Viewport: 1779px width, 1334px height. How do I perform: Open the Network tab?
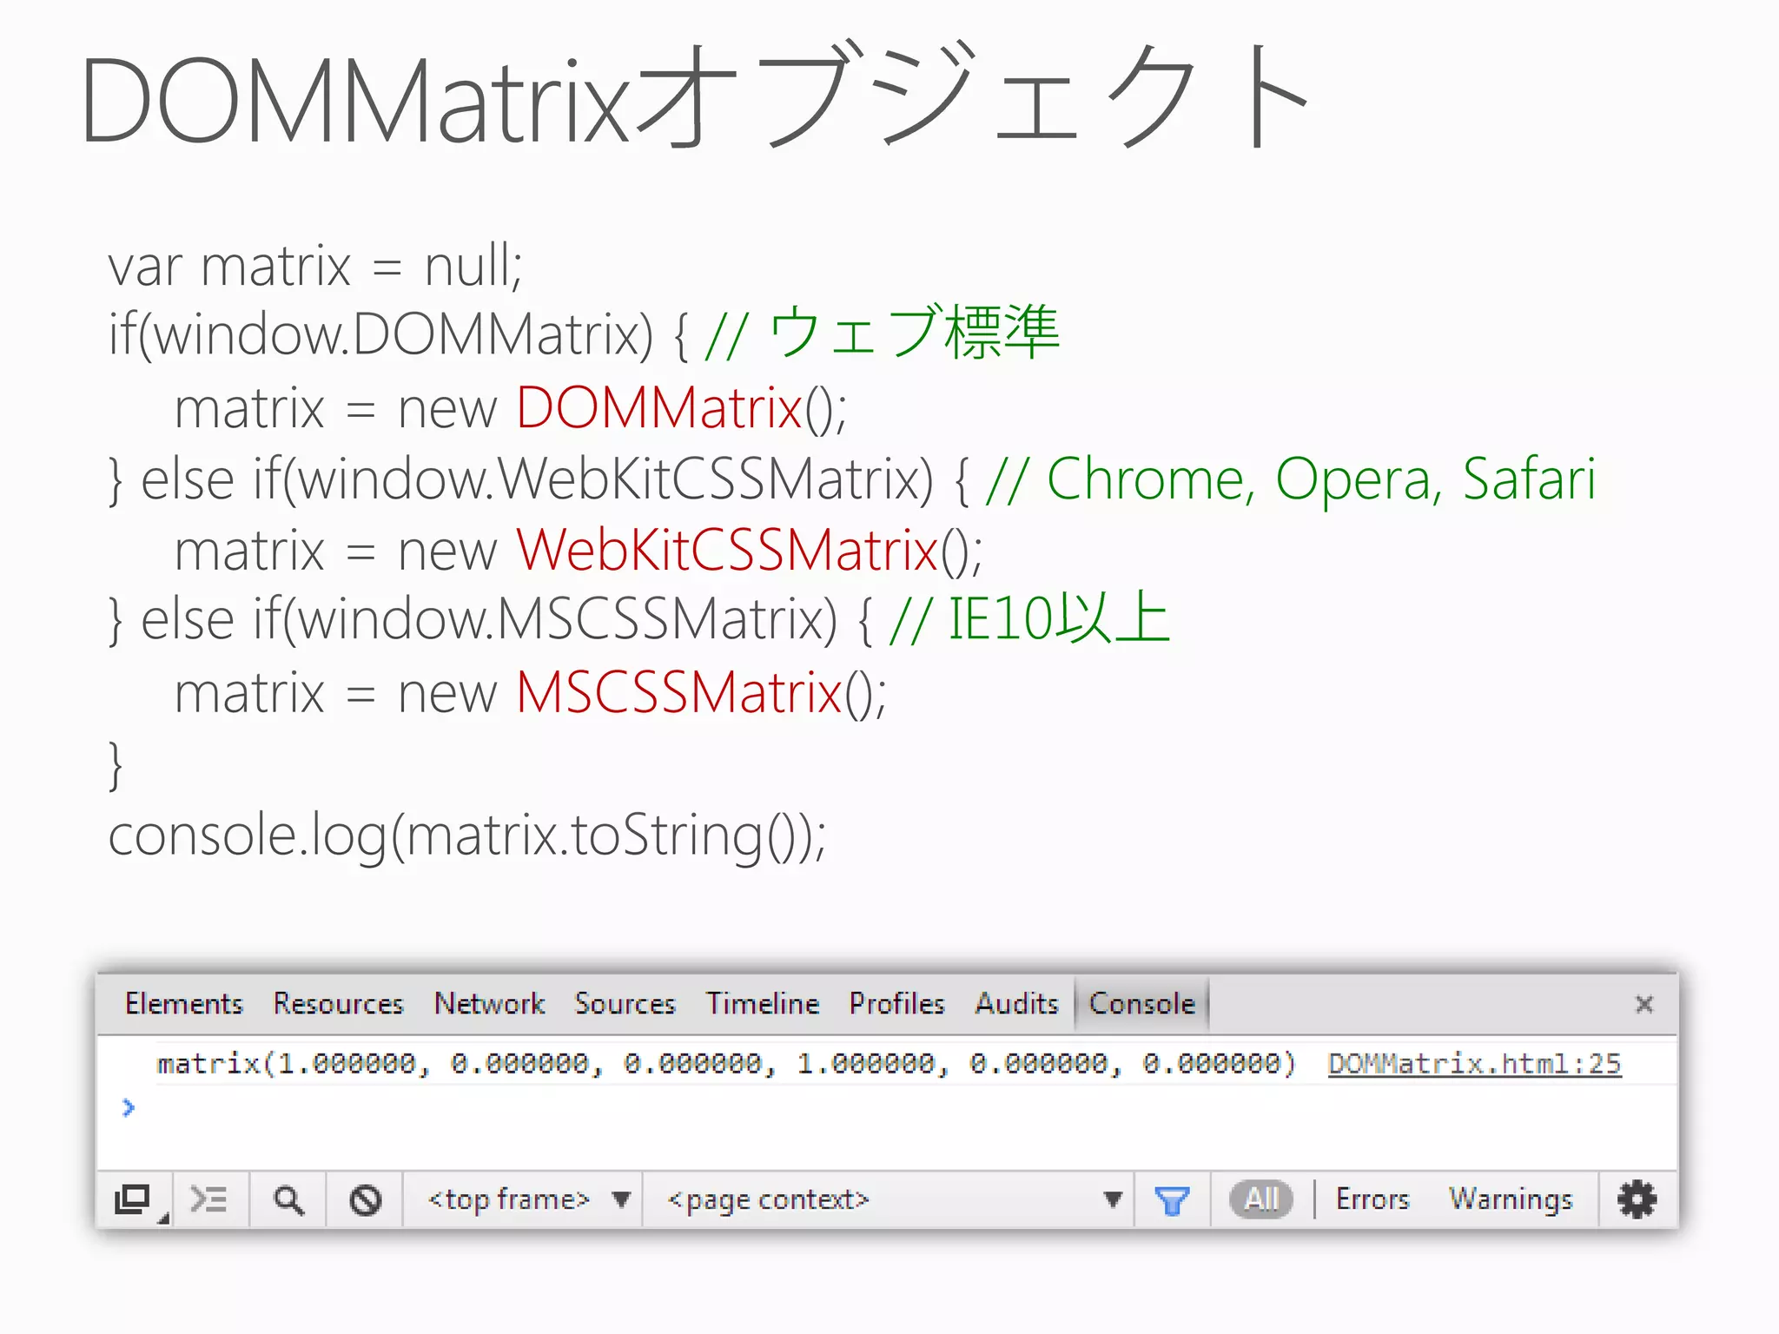(x=489, y=1004)
